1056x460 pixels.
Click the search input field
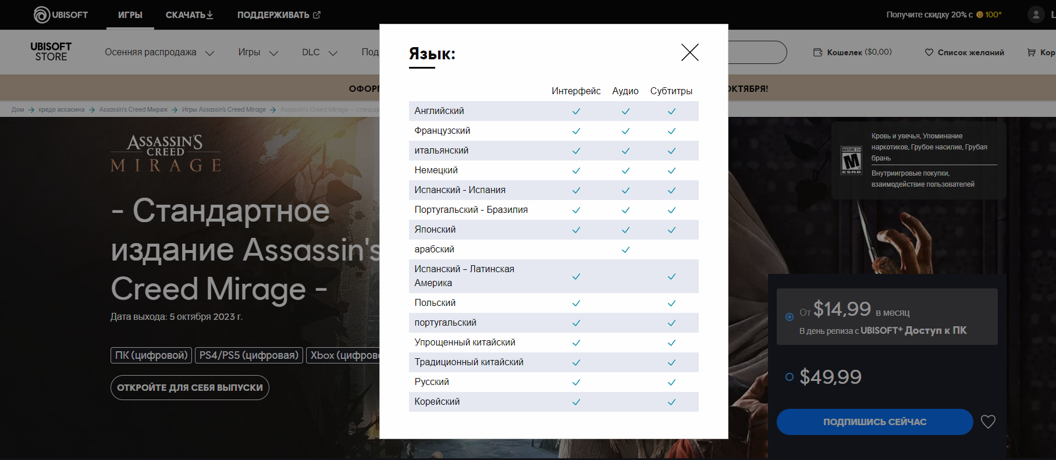coord(756,52)
